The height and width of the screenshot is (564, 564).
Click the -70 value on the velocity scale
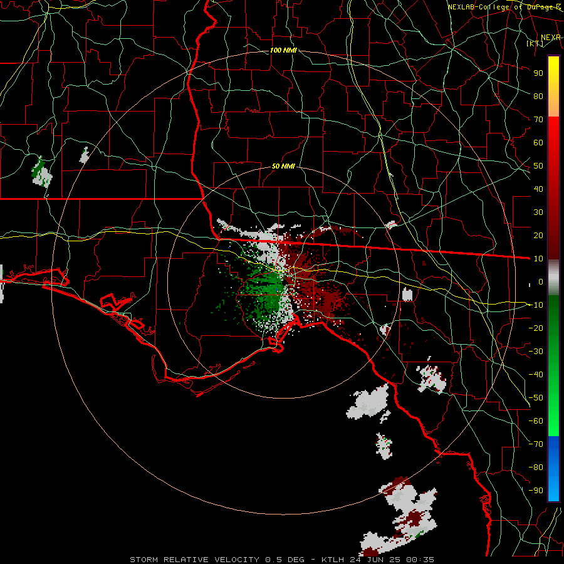[536, 444]
